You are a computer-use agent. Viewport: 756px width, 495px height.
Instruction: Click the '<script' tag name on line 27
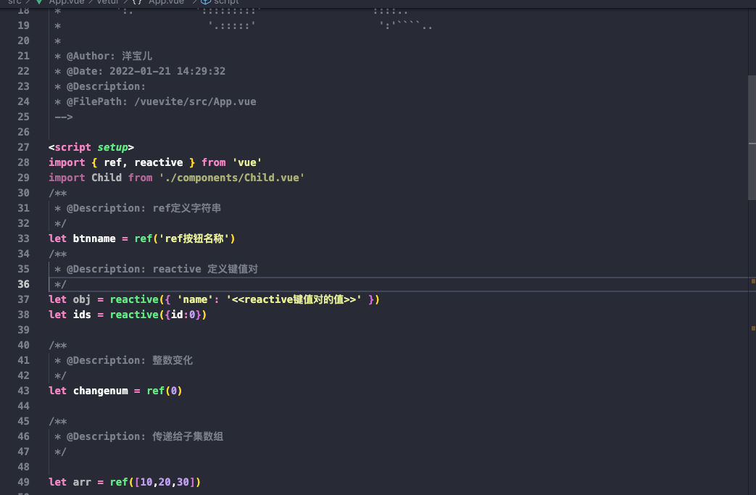pos(70,147)
